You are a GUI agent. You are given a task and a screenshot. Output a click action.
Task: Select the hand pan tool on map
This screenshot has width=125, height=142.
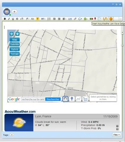65,99
